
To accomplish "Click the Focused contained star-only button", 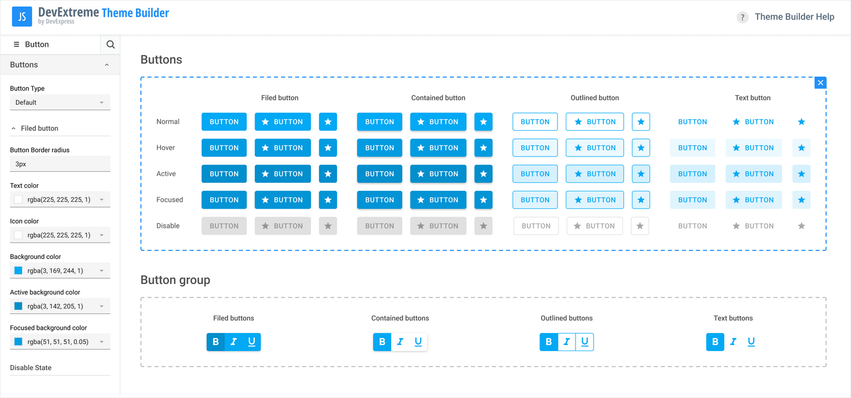I will pyautogui.click(x=483, y=200).
